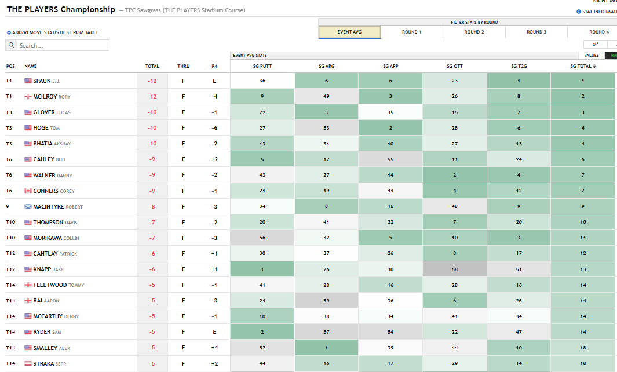Screen dimensions: 617x372
Task: Sort table by THRU header
Action: 184,66
